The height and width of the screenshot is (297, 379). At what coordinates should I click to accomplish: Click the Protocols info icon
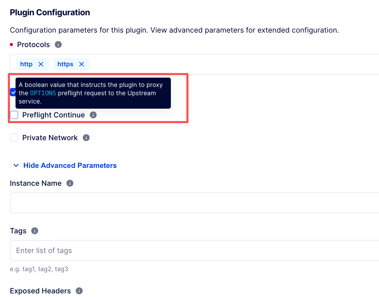click(x=58, y=44)
